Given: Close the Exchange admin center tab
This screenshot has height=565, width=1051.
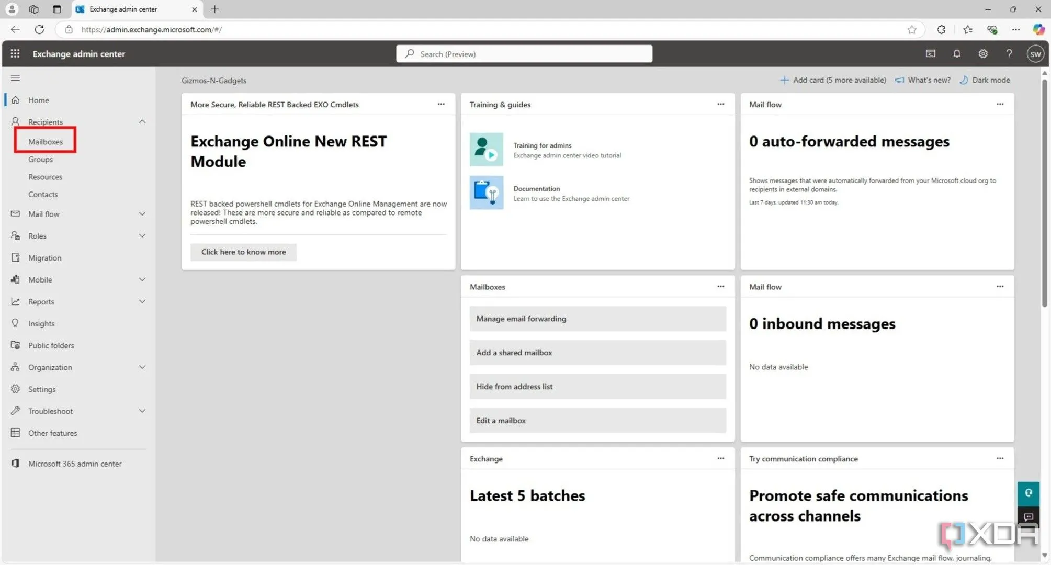Looking at the screenshot, I should pyautogui.click(x=195, y=9).
